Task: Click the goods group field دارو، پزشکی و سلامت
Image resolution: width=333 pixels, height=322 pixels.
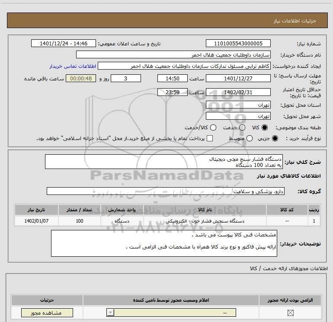Action: point(166,191)
